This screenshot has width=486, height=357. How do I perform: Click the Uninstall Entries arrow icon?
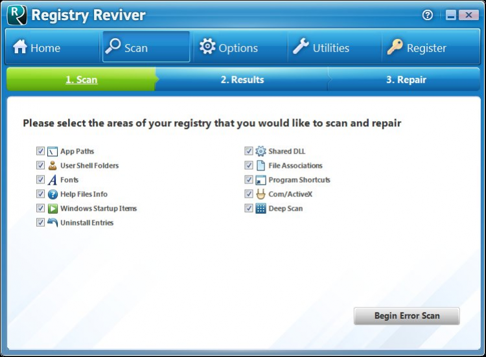coord(52,222)
